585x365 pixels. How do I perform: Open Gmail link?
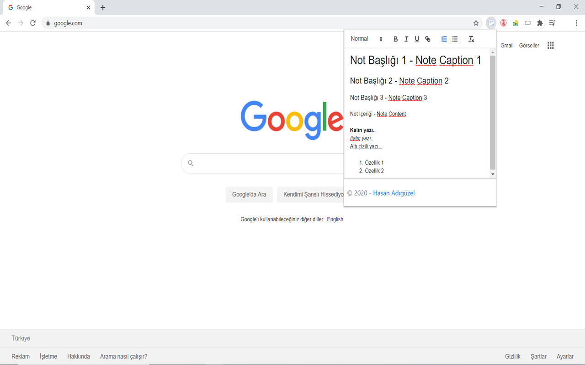tap(507, 46)
